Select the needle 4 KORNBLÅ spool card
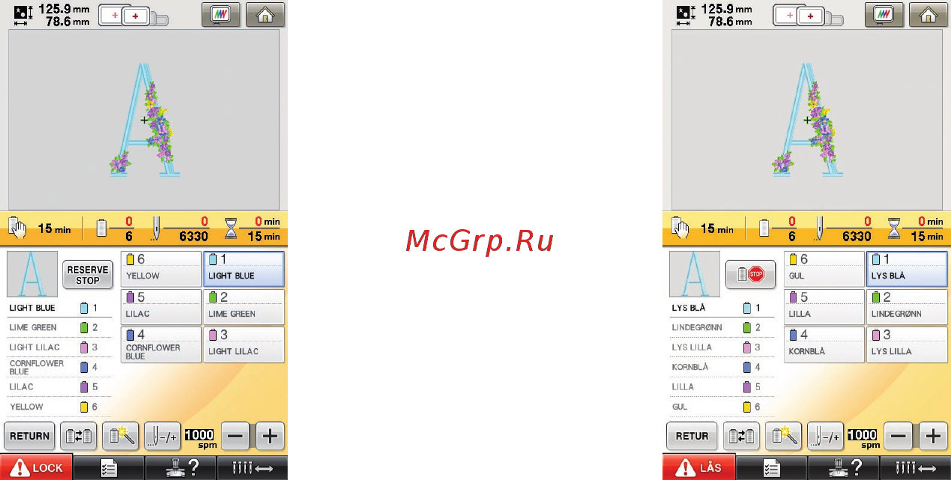 [x=824, y=344]
